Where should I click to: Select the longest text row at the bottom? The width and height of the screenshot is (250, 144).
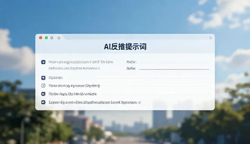(x=95, y=103)
